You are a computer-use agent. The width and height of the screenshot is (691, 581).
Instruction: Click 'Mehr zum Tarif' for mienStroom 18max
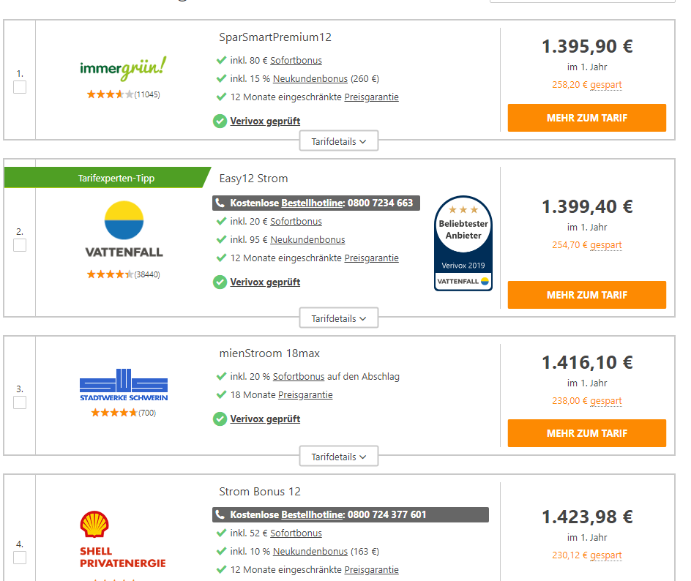coord(586,433)
